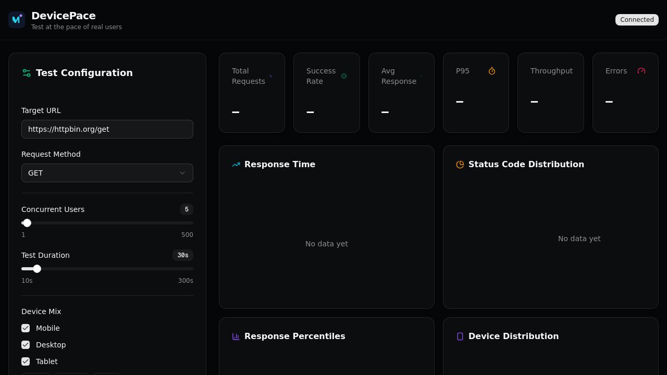Viewport: 667px width, 375px height.
Task: Toggle the Mobile device checkbox
Action: (x=26, y=328)
